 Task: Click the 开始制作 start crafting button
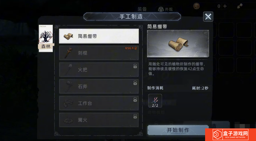(178, 130)
